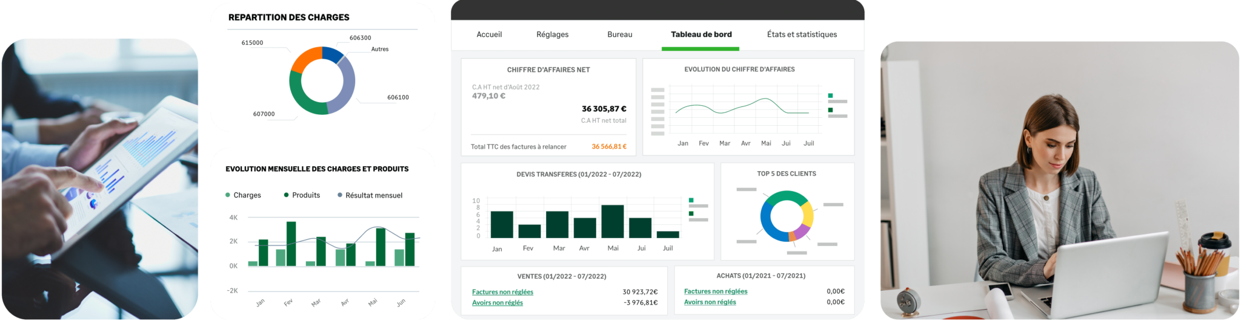Screen dimensions: 1241x321
Task: Open the Bureau tab
Action: pos(619,34)
